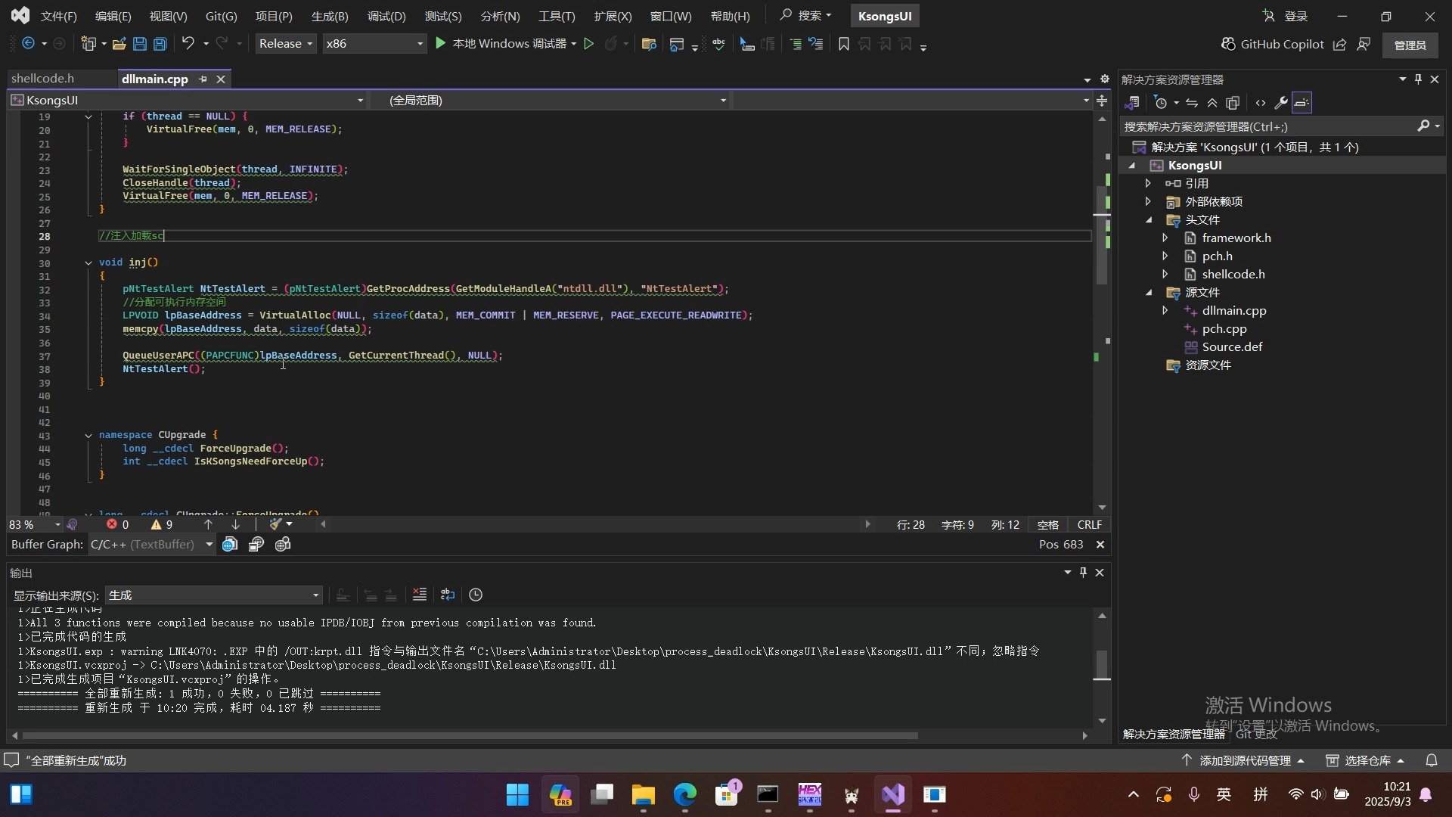Click the split editor window icon
Screen dimensions: 1452x817
[x=1102, y=101]
